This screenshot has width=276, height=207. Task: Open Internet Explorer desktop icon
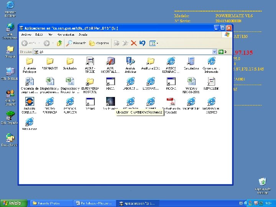pyautogui.click(x=10, y=9)
